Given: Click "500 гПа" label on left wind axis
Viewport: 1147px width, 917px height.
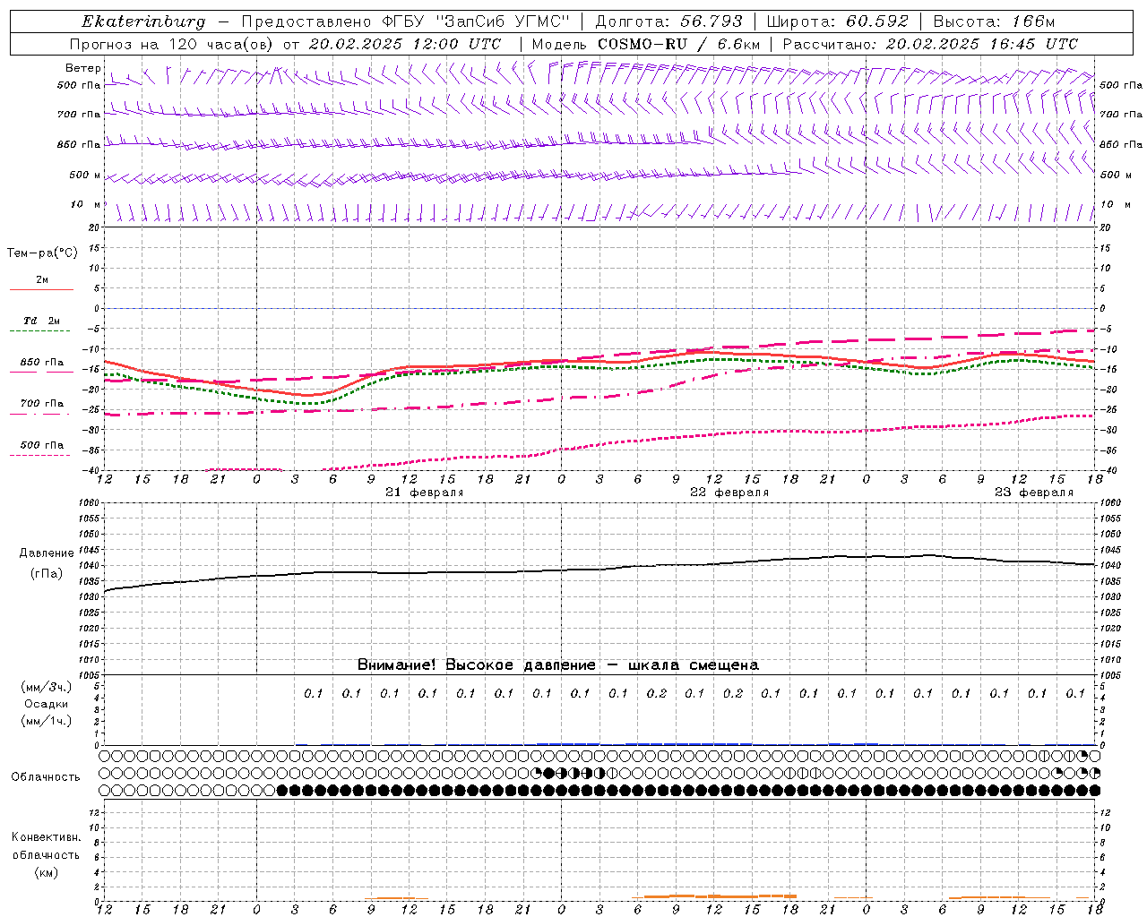Looking at the screenshot, I should pyautogui.click(x=79, y=85).
